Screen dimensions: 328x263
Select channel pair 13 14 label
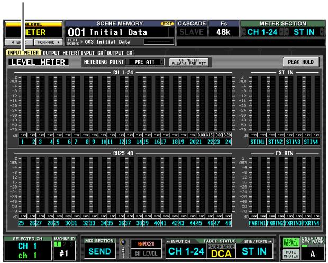click(134, 142)
